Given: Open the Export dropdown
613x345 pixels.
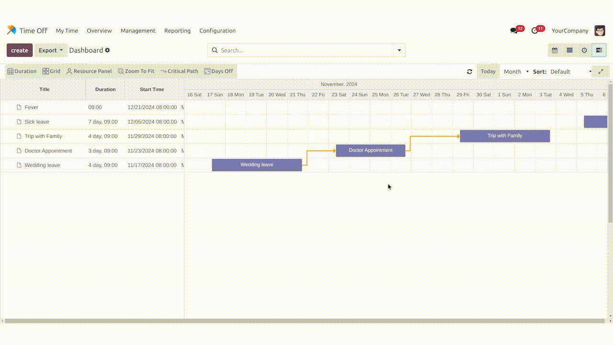Looking at the screenshot, I should coord(51,50).
